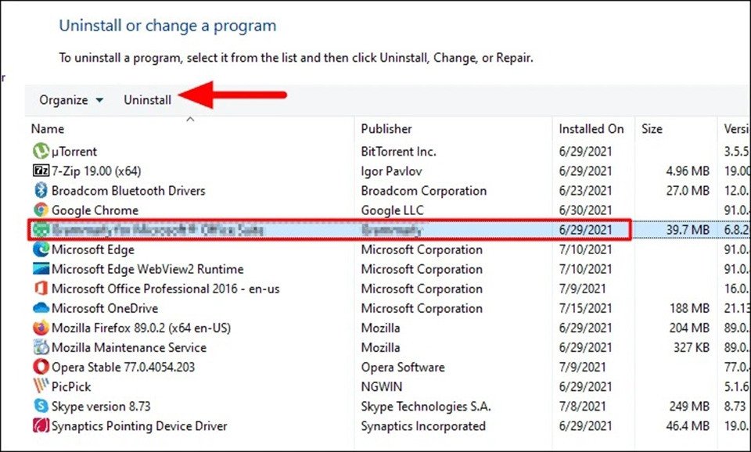Select the Mozilla Maintenance Service entry

[x=128, y=347]
